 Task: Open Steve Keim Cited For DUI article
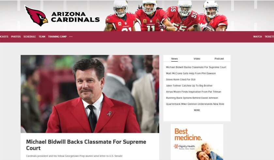(x=181, y=80)
